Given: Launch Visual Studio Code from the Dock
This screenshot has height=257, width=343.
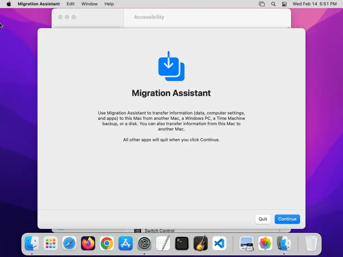Looking at the screenshot, I should (219, 243).
